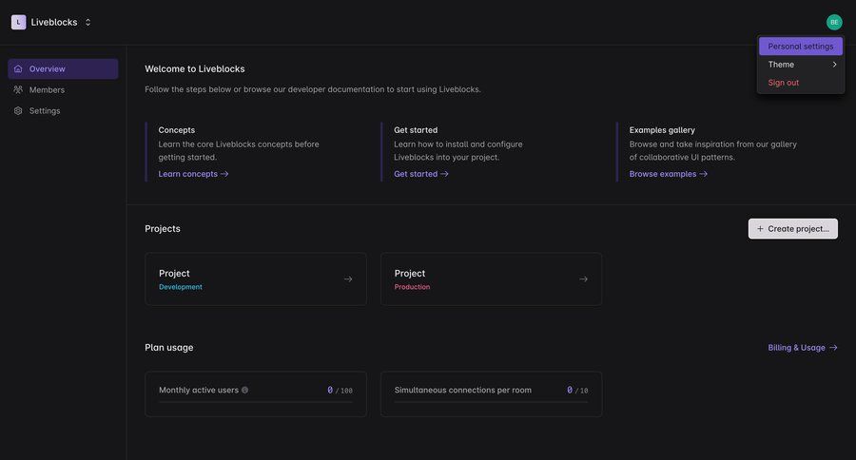
Task: Click info icon beside Monthly active users
Action: 244,390
